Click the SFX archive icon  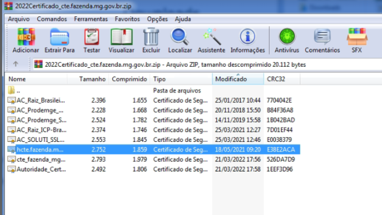click(x=357, y=37)
